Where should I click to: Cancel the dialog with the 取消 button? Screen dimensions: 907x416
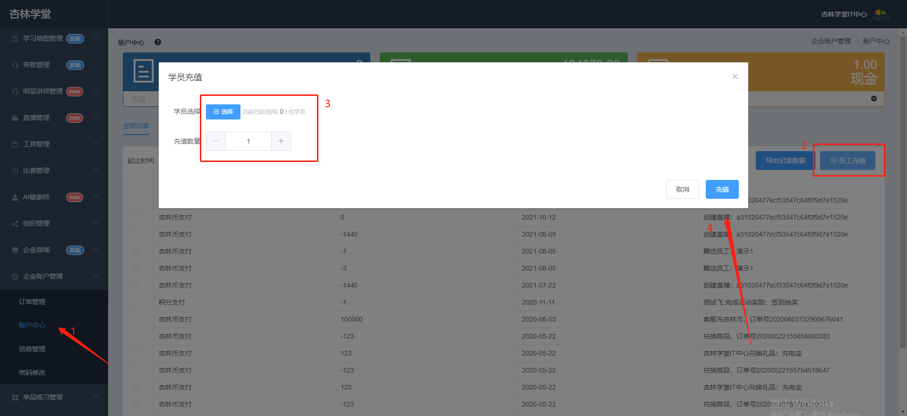(683, 189)
